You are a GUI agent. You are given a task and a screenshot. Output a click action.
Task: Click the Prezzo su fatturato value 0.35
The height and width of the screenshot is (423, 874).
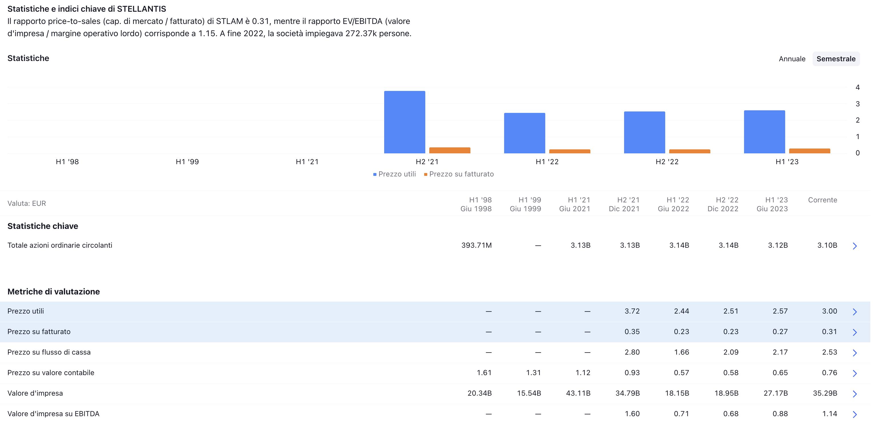point(632,332)
